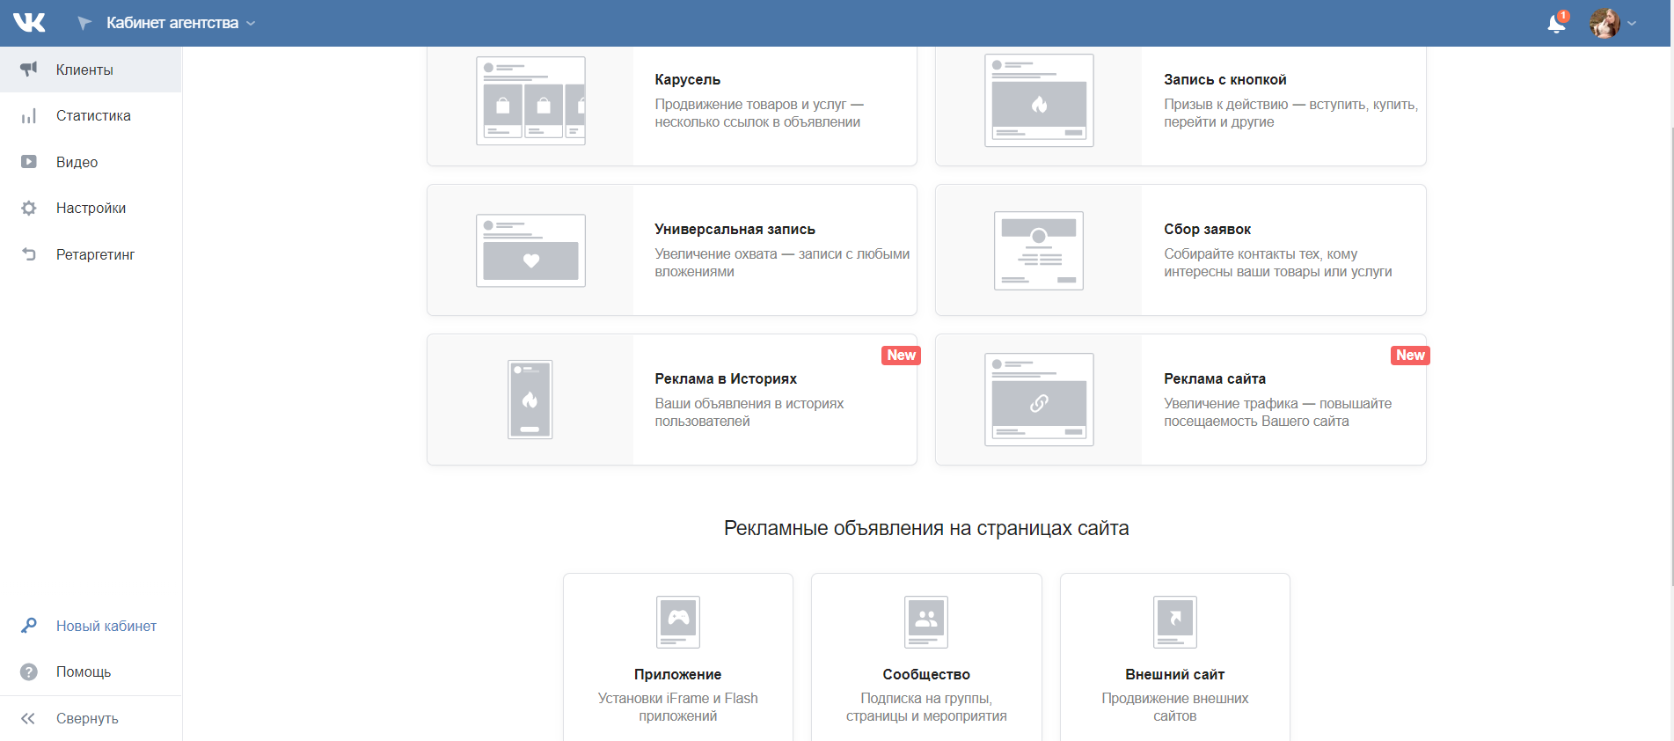Click the megaphone icon next to Клиенты

tap(29, 70)
